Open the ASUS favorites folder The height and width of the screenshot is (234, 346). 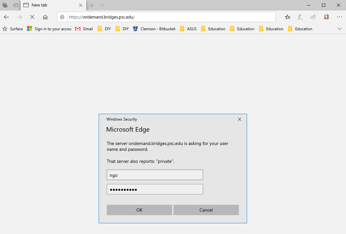188,29
